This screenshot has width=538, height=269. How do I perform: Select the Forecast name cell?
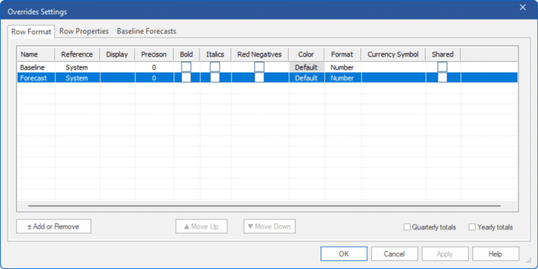pos(36,78)
